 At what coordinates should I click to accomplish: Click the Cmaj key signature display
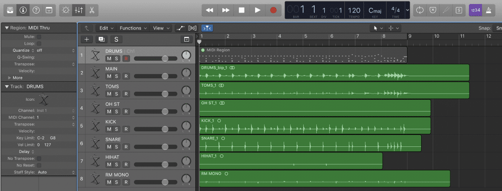(x=375, y=11)
